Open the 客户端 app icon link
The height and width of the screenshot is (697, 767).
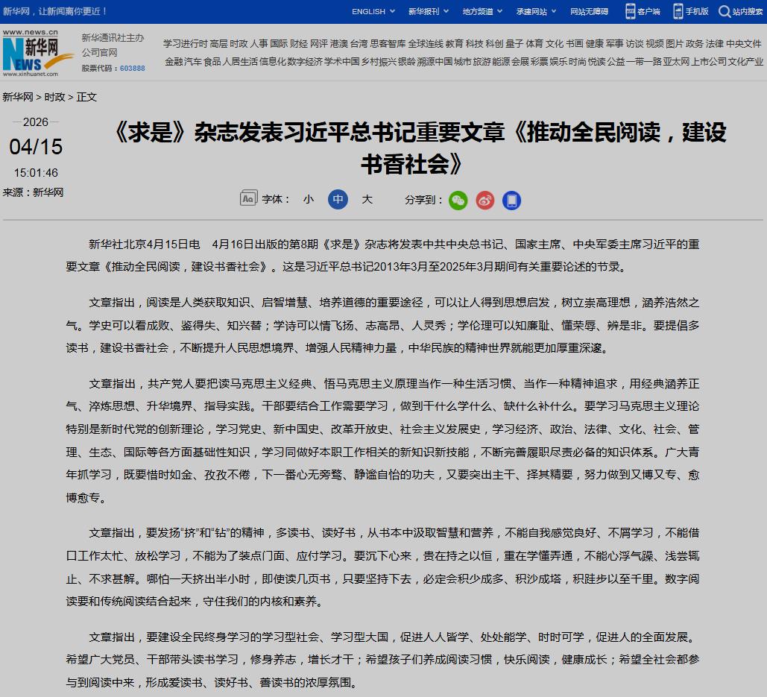[x=631, y=11]
